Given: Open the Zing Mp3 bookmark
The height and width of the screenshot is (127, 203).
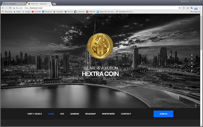Looking at the screenshot, I should pyautogui.click(x=58, y=12).
